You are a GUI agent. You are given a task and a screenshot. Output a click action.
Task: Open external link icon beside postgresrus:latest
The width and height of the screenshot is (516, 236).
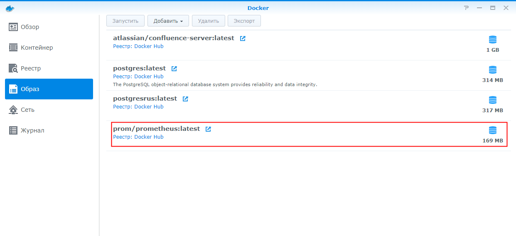pos(185,99)
